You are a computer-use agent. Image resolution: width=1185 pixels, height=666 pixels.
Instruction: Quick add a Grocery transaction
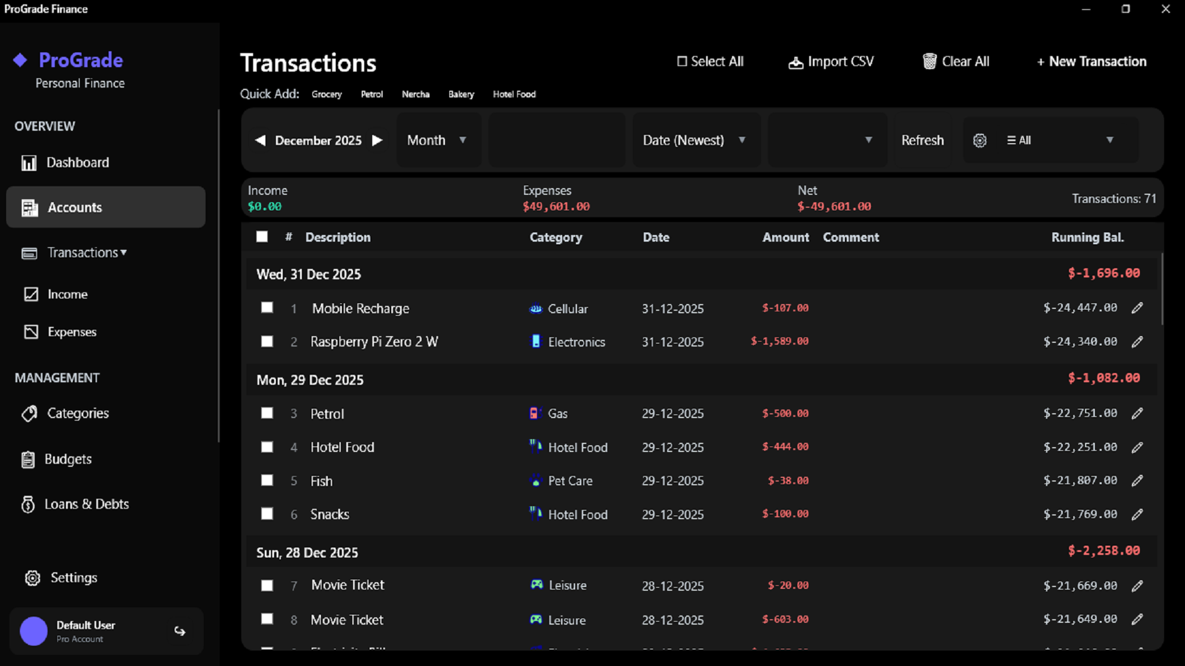point(326,94)
